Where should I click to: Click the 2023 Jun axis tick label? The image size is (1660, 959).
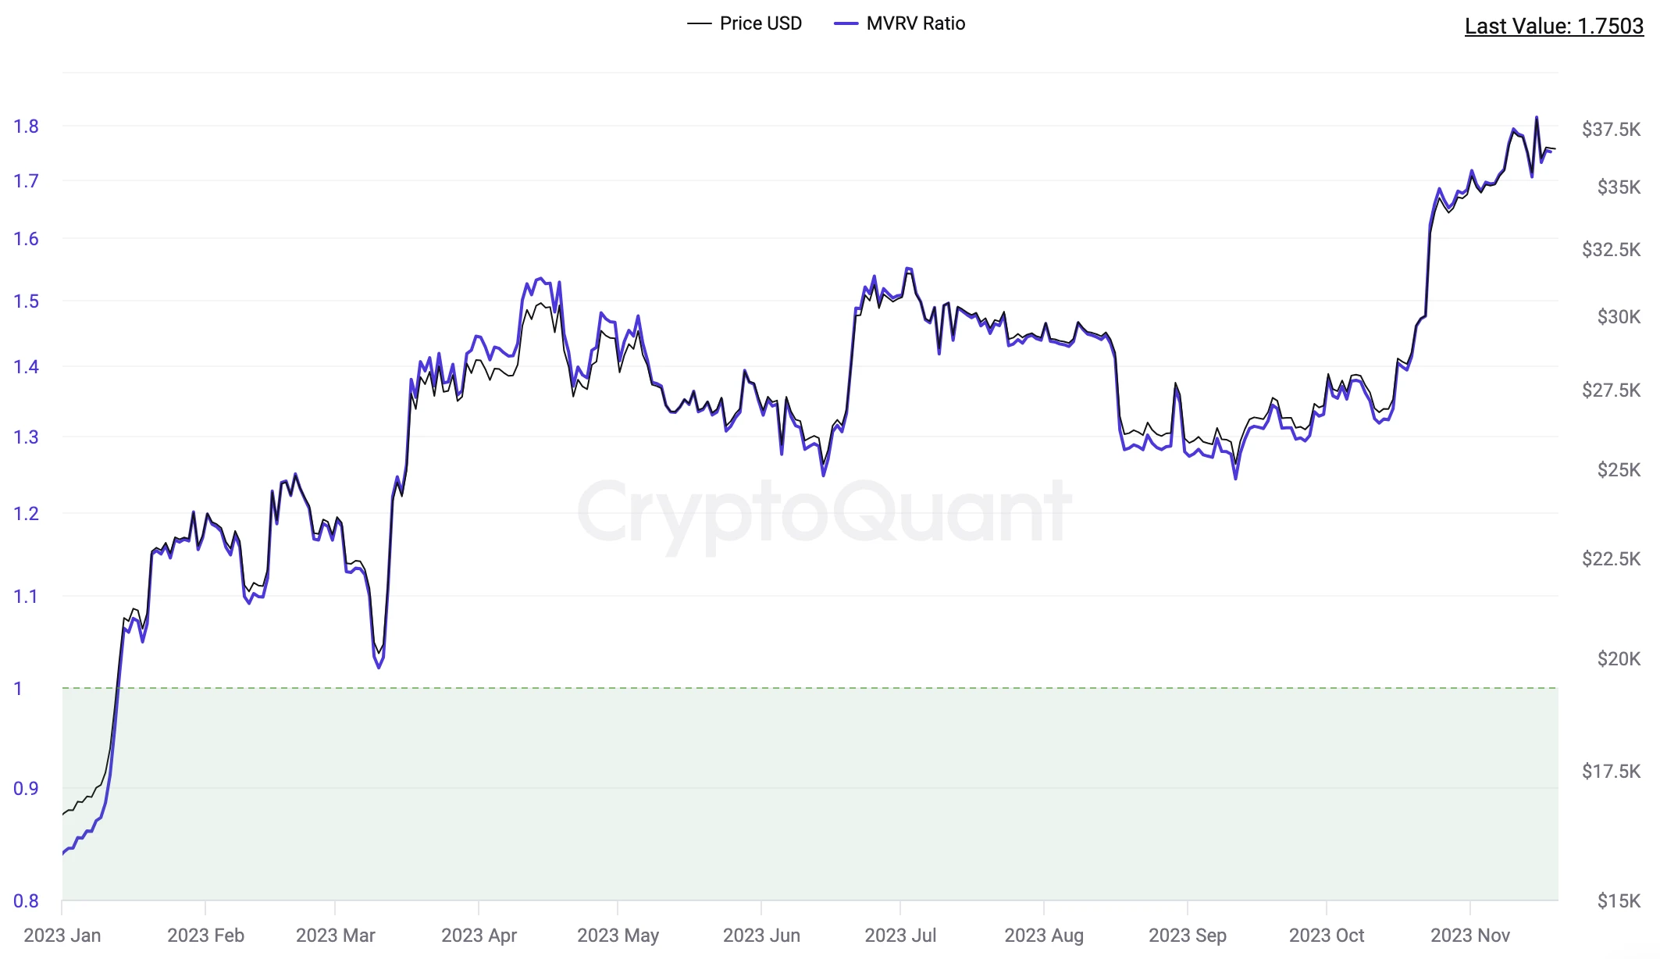coord(761,935)
